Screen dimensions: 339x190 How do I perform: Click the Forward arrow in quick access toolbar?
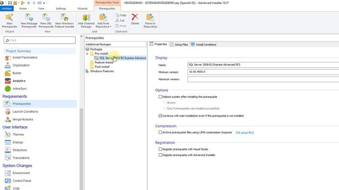pos(34,3)
